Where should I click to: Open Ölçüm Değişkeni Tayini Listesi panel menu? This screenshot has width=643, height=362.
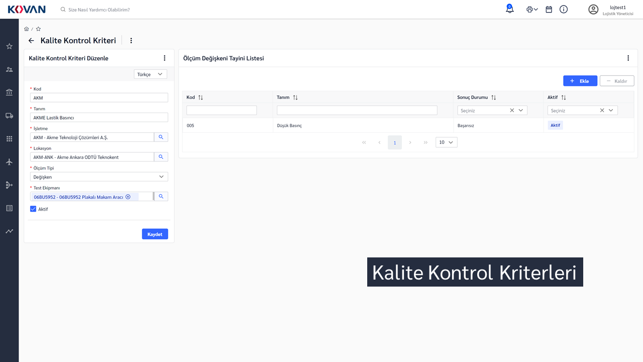(x=628, y=58)
